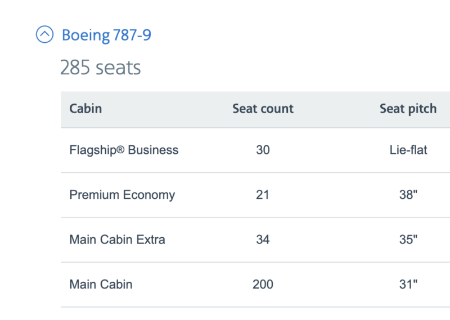
Task: Select the Main Cabin row label
Action: (101, 285)
